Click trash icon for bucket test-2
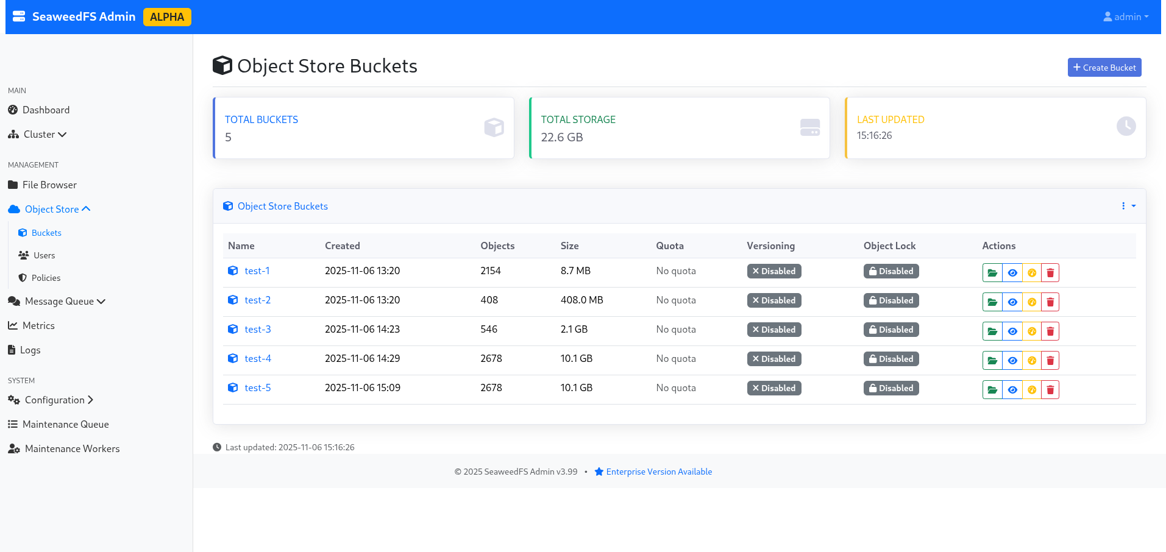Image resolution: width=1166 pixels, height=552 pixels. tap(1050, 302)
